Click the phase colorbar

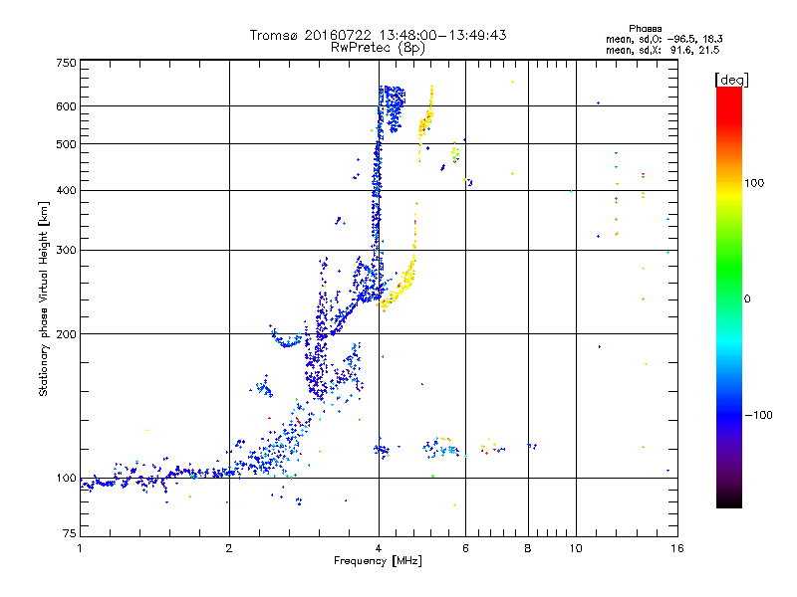pos(729,297)
